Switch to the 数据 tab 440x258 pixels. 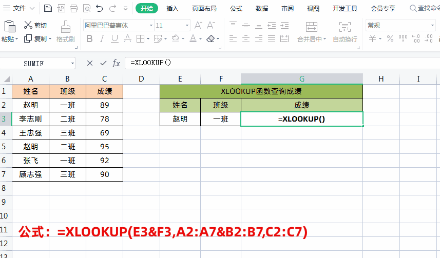tap(262, 8)
